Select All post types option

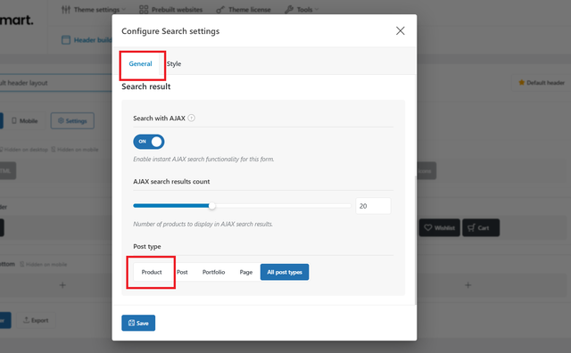285,272
